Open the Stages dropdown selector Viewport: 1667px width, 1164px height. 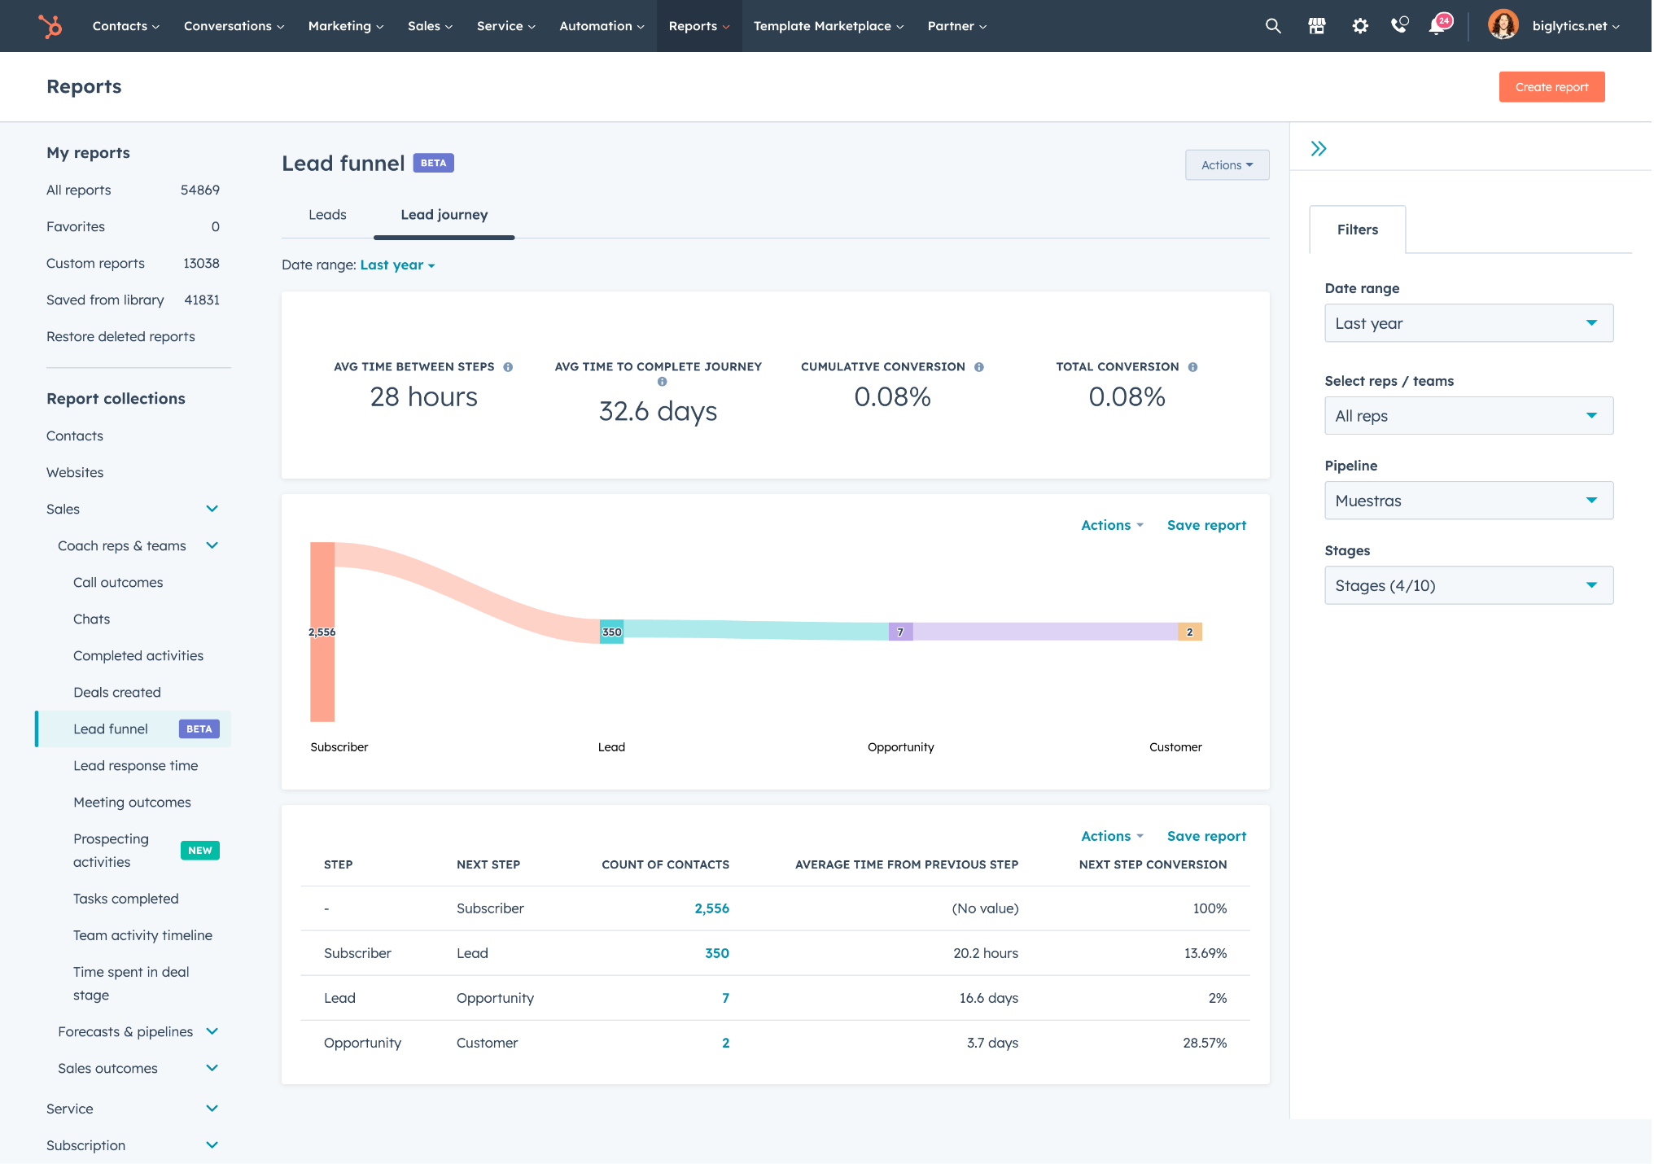(1467, 585)
